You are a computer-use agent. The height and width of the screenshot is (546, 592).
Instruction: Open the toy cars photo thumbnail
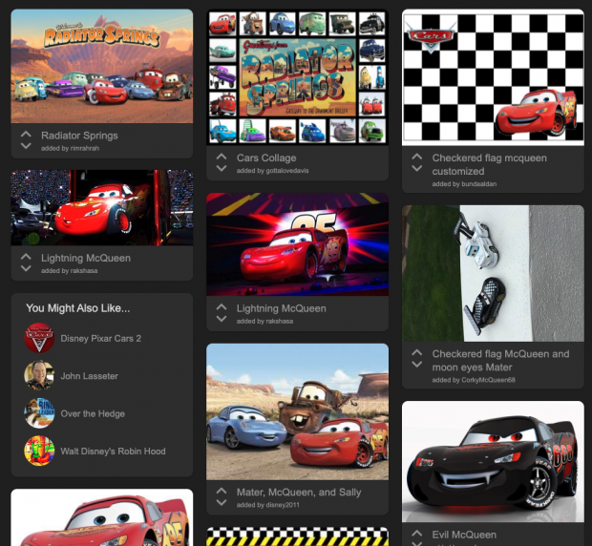(x=493, y=274)
